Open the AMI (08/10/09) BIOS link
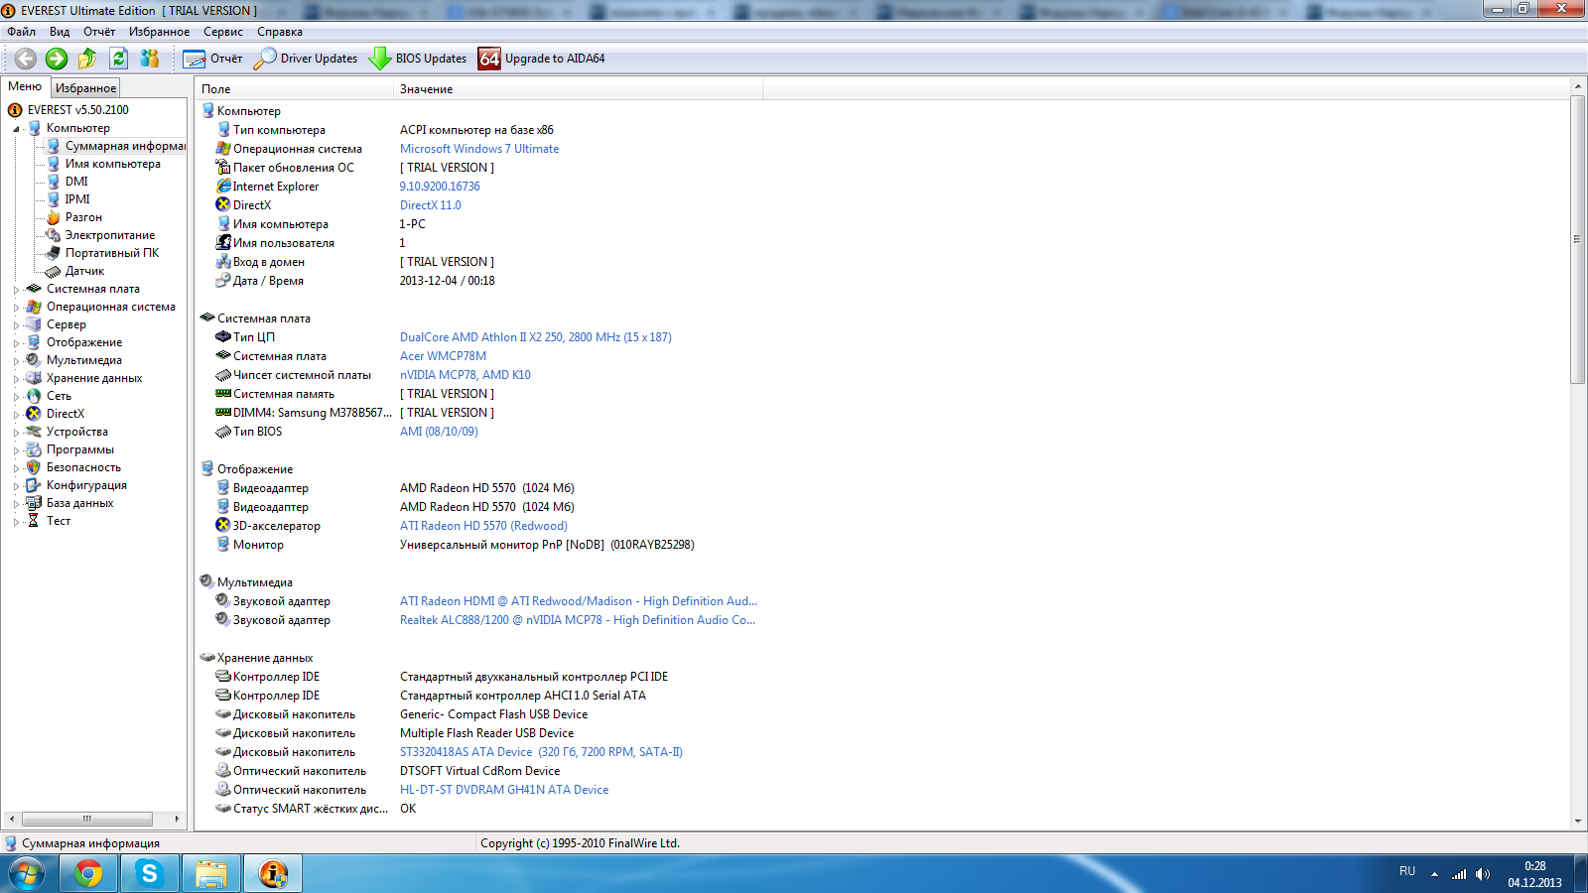Image resolution: width=1588 pixels, height=893 pixels. [439, 432]
